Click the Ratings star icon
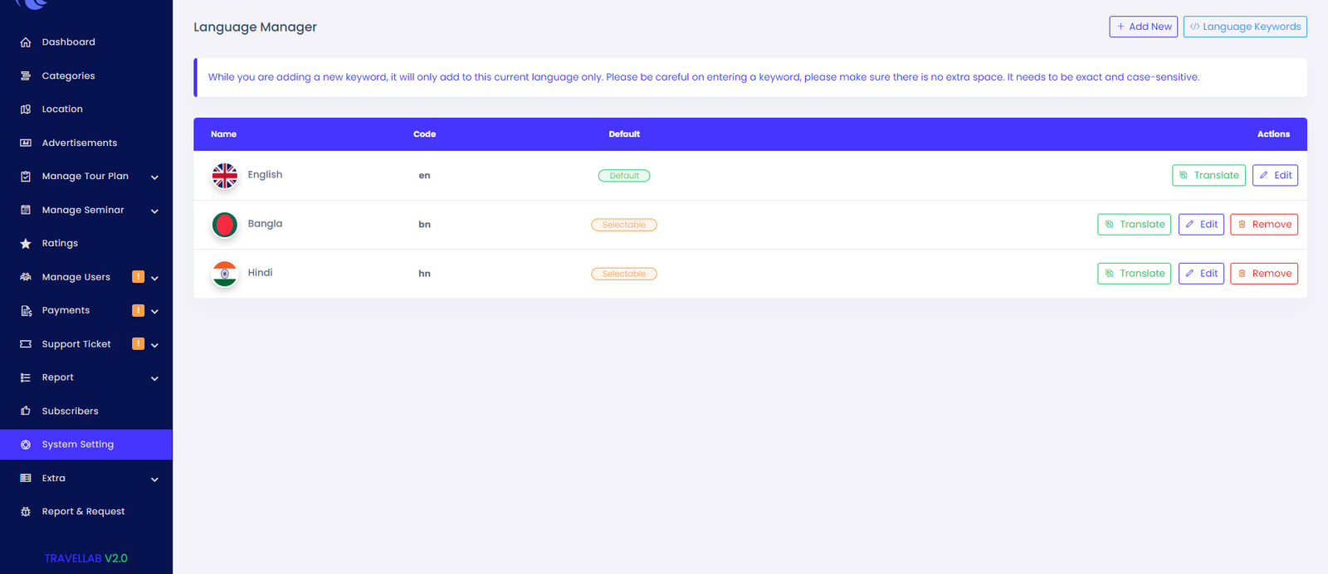The image size is (1328, 574). (26, 244)
